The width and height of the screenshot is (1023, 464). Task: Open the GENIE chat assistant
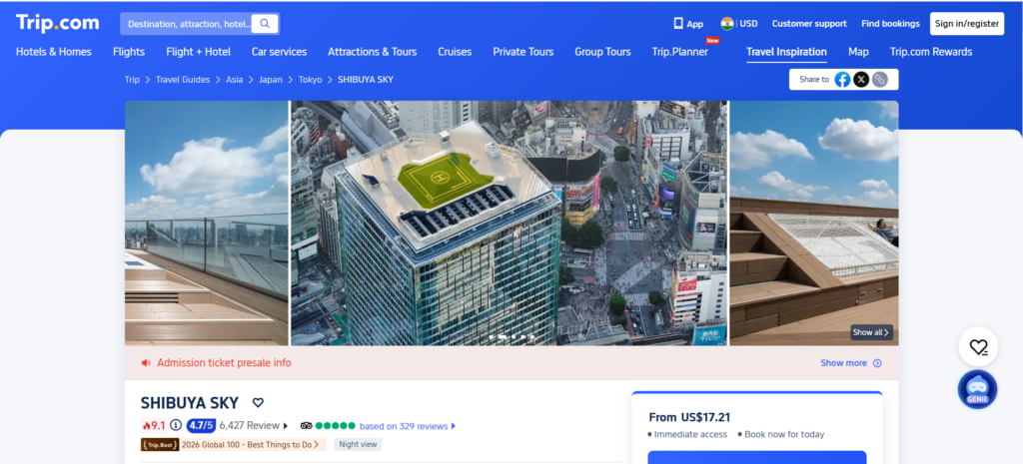point(977,390)
